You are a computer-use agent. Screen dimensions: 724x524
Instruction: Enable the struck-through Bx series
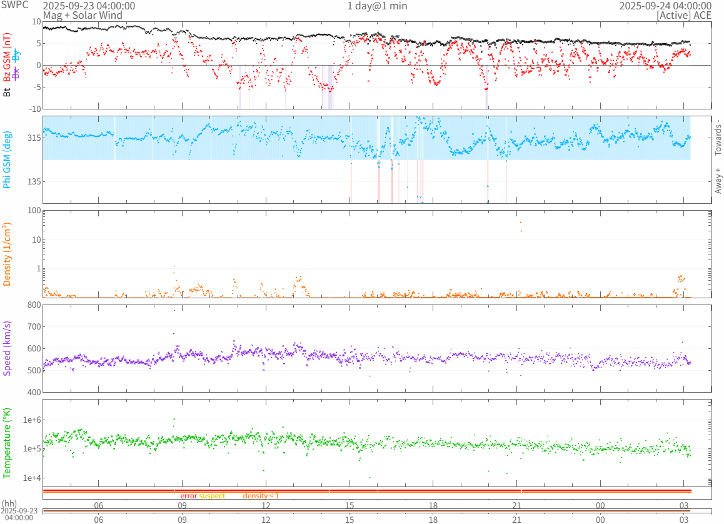point(16,73)
